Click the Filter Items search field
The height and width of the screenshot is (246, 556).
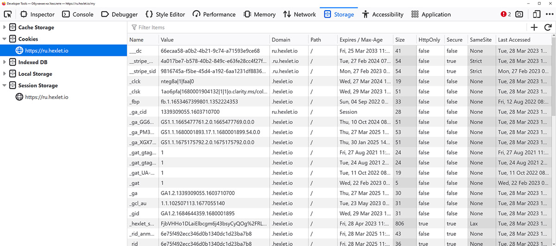point(328,27)
